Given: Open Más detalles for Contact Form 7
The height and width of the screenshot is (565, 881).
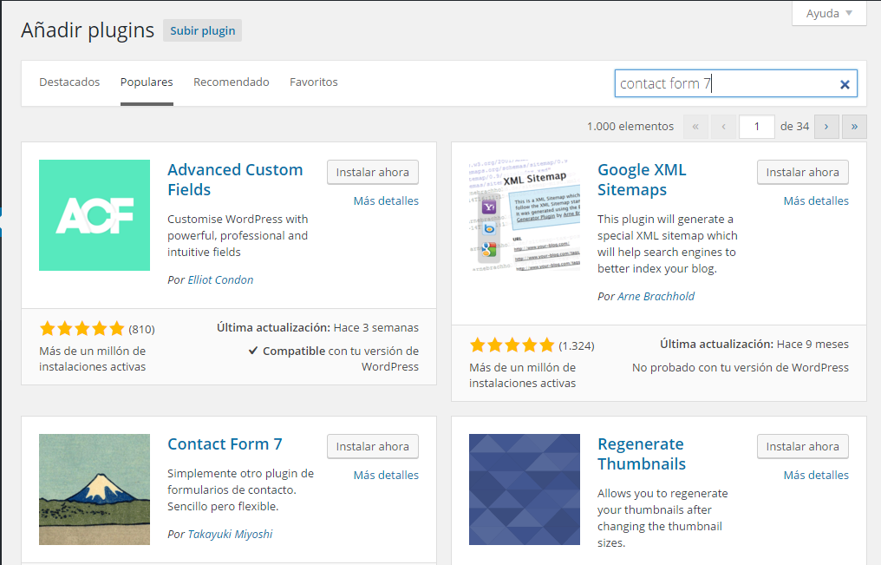Looking at the screenshot, I should click(x=386, y=475).
